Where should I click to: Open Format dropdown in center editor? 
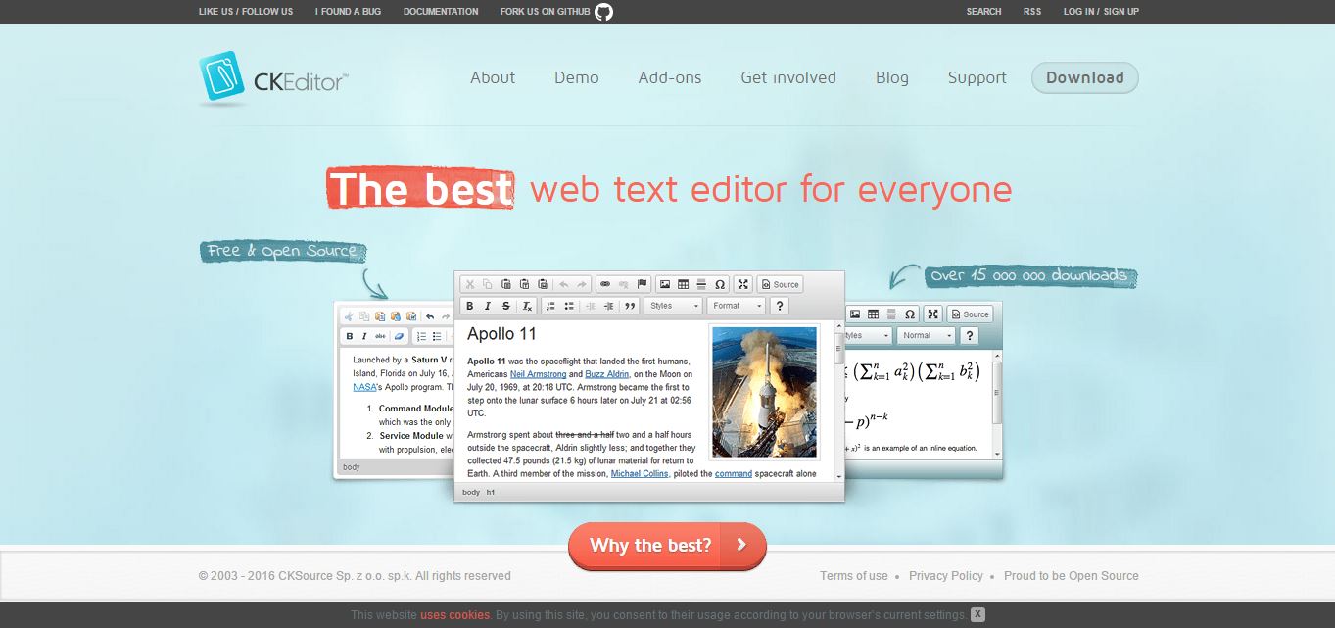tap(736, 306)
